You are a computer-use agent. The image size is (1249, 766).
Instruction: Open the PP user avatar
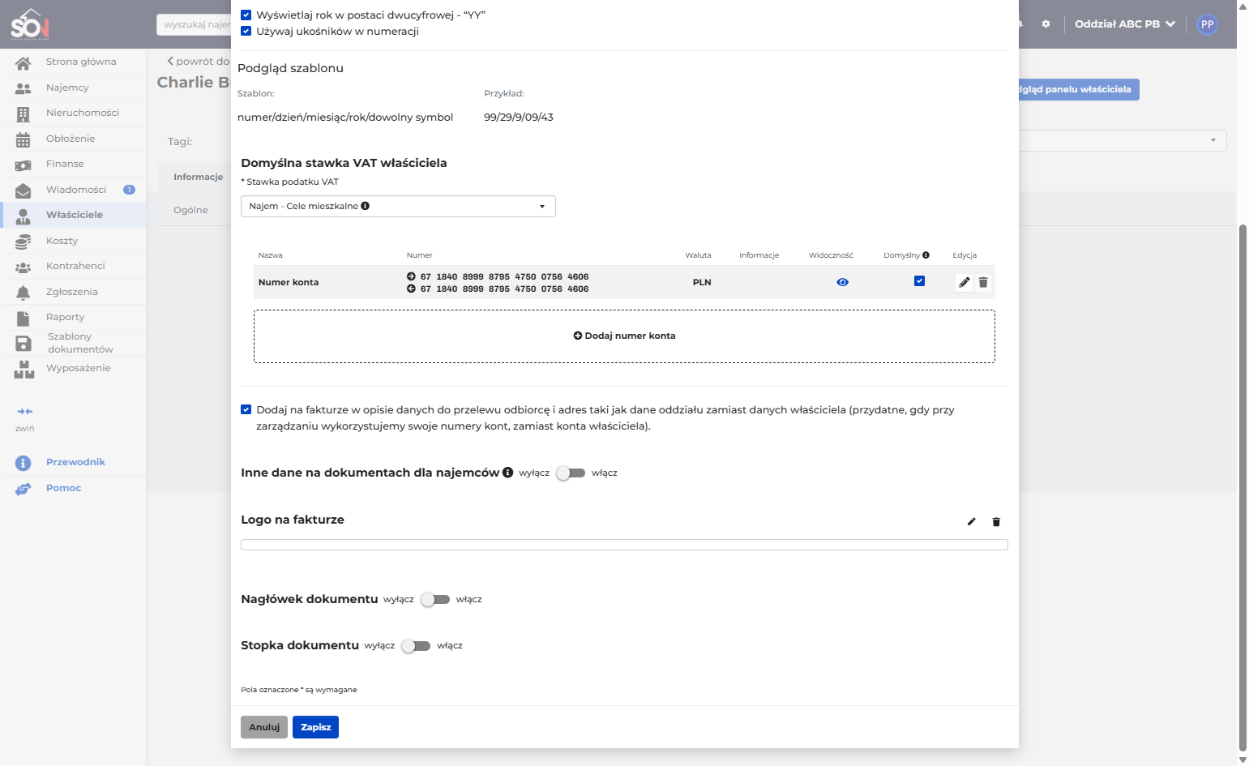pyautogui.click(x=1207, y=24)
